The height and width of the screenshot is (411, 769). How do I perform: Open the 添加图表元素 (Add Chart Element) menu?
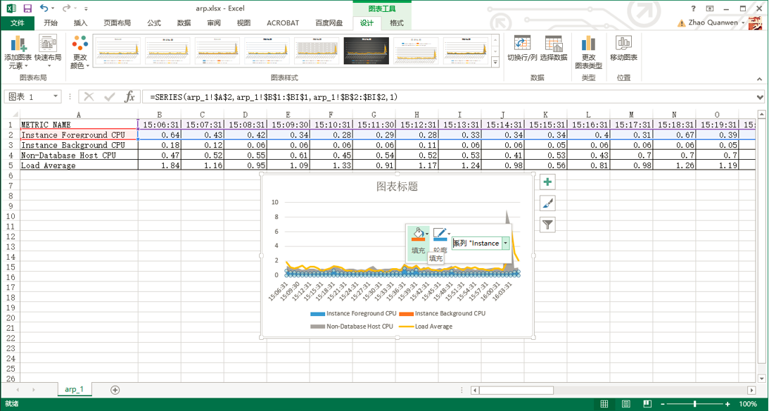(19, 53)
